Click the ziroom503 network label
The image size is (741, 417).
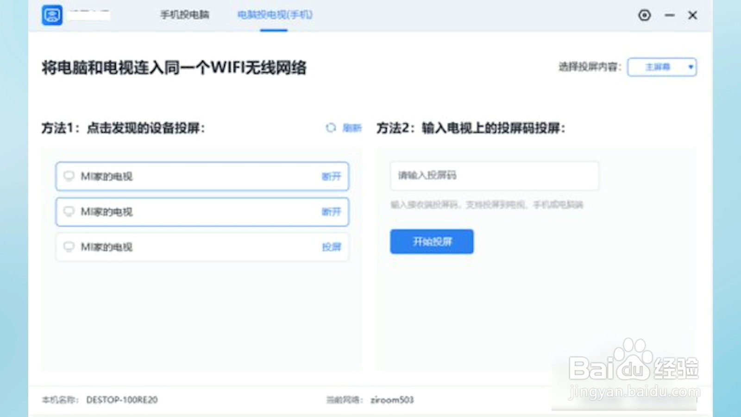(392, 400)
